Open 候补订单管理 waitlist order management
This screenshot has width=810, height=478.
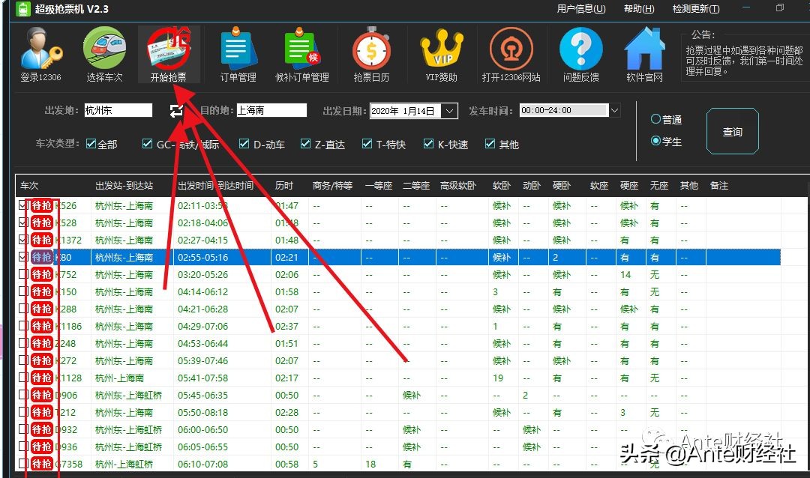tap(301, 52)
